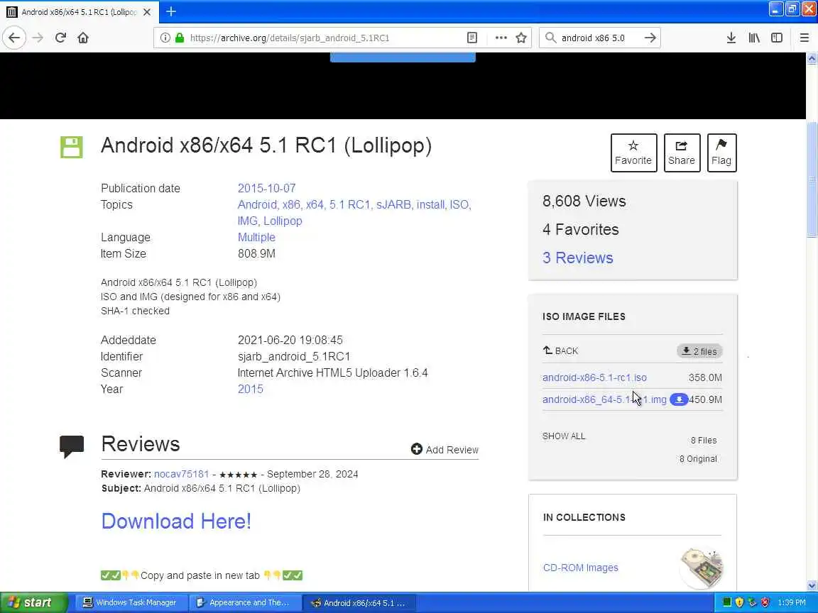Download android-x86_64-5.1-rc1.img file

click(604, 399)
